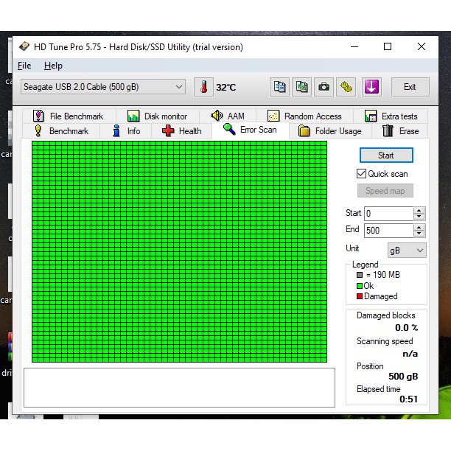The image size is (451, 451).
Task: Decrease the End value with down arrow
Action: click(x=419, y=234)
